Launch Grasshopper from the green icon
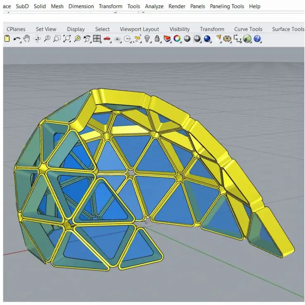The width and height of the screenshot is (305, 305). point(247,39)
